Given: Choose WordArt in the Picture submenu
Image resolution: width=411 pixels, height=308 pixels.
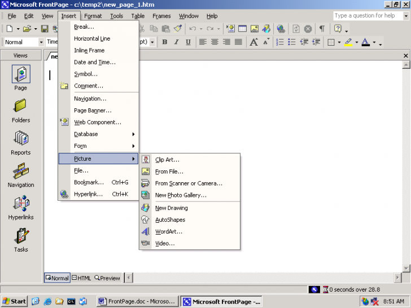Looking at the screenshot, I should (168, 231).
